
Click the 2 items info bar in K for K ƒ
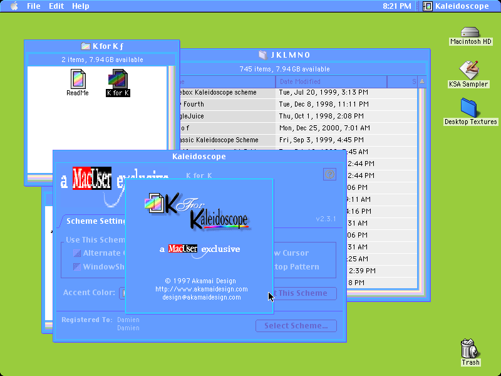[102, 60]
